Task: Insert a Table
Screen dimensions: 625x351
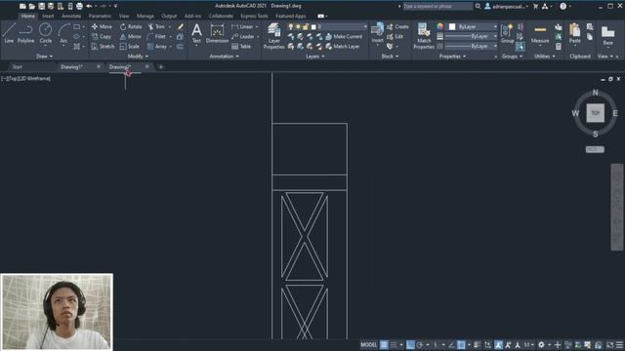Action: [241, 47]
